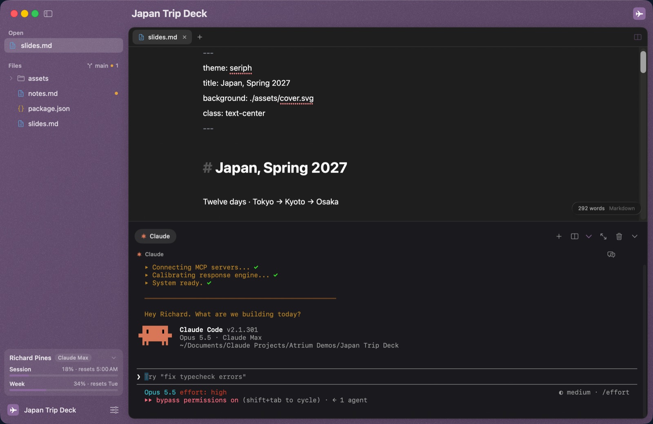Open project settings sliders icon

(114, 410)
